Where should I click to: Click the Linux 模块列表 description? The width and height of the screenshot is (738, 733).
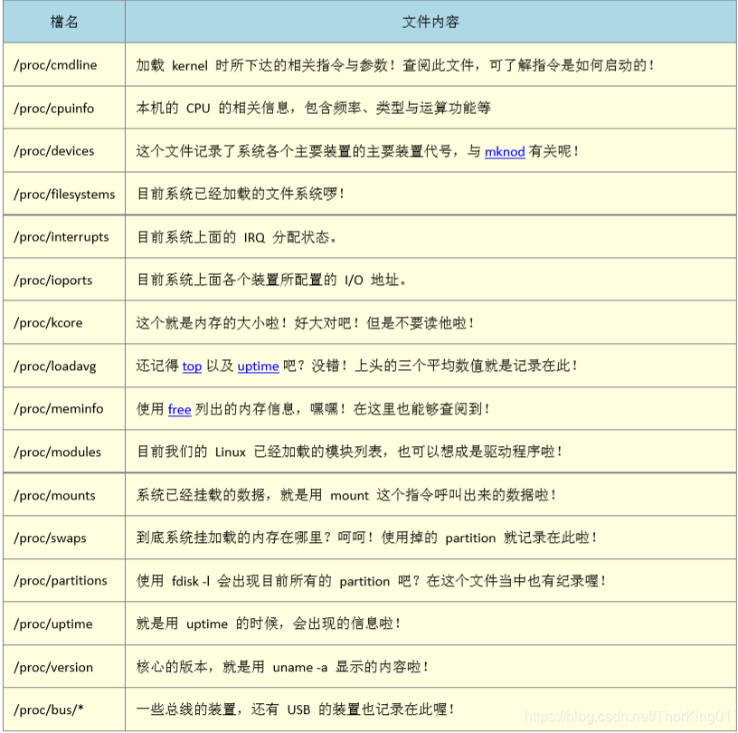349,452
